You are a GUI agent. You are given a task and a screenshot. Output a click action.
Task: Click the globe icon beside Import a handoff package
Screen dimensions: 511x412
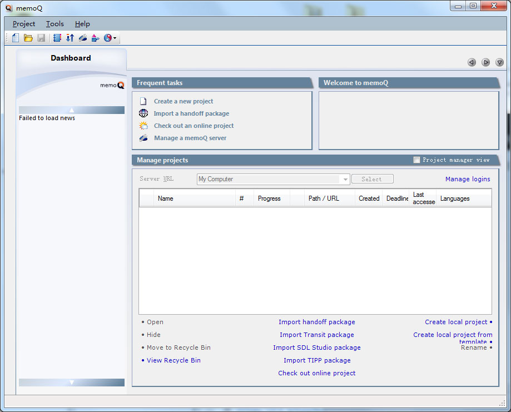pyautogui.click(x=143, y=113)
